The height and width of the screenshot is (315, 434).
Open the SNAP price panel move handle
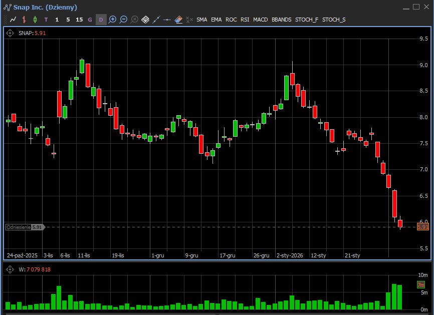pos(10,33)
